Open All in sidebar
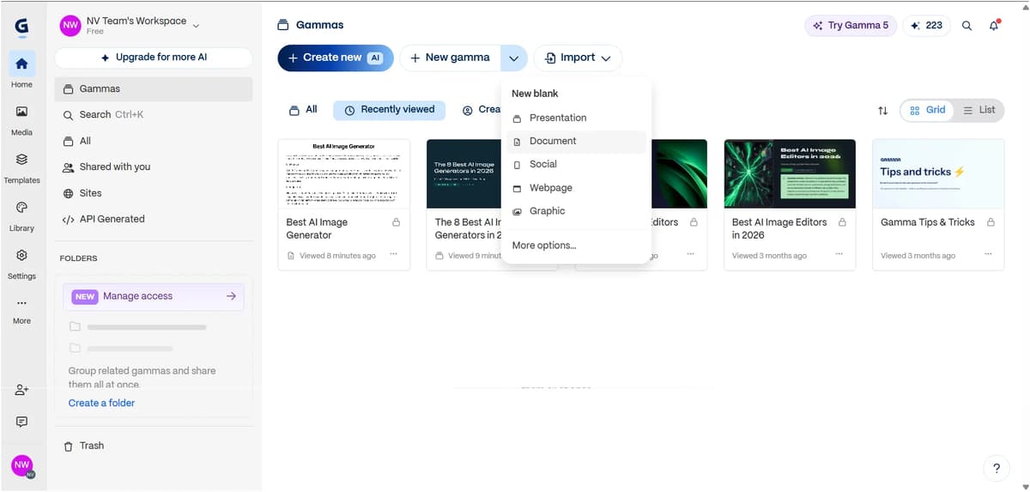Screen dimensions: 1030x492 [154, 141]
